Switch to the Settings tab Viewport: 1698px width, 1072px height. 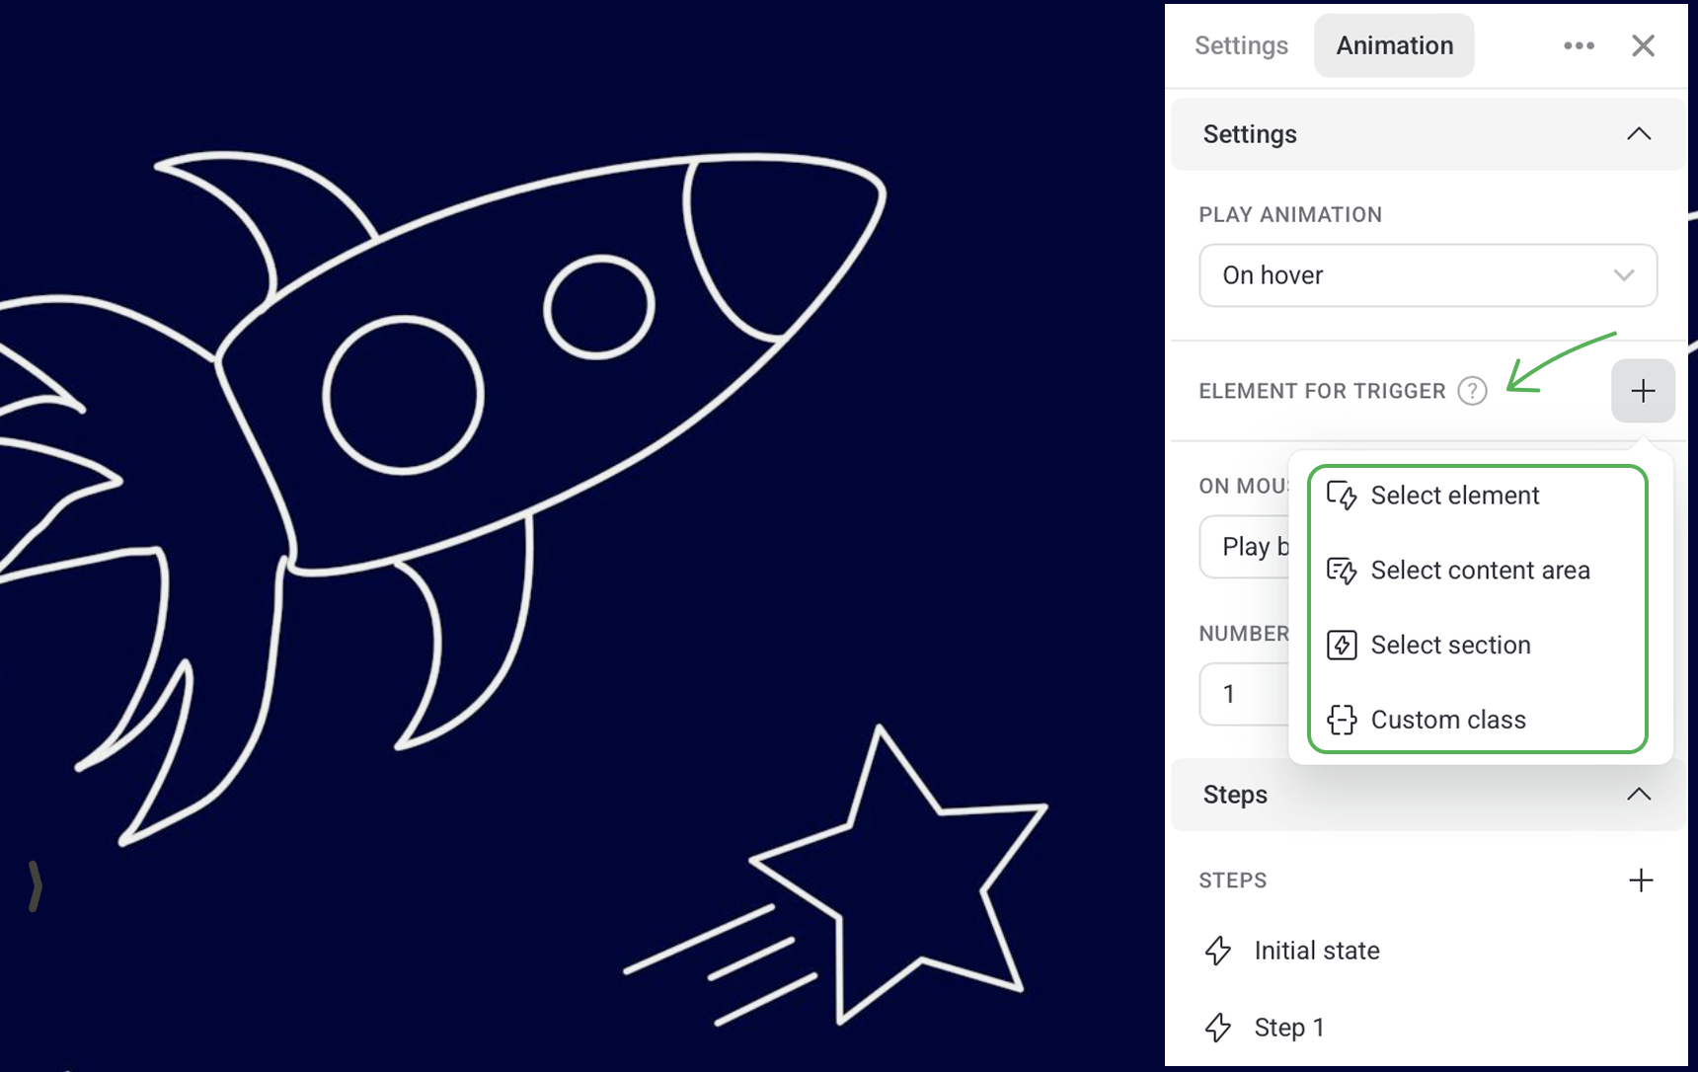[x=1241, y=45]
